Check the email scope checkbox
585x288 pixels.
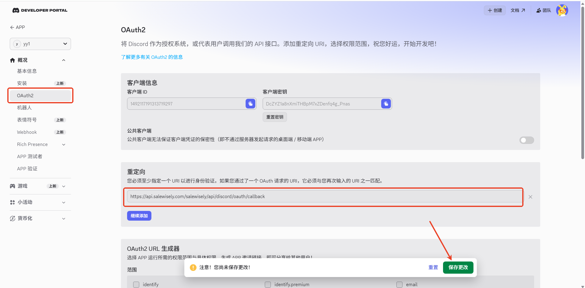tap(399, 285)
